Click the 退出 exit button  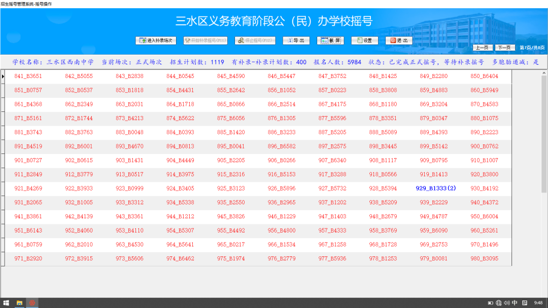pyautogui.click(x=399, y=41)
